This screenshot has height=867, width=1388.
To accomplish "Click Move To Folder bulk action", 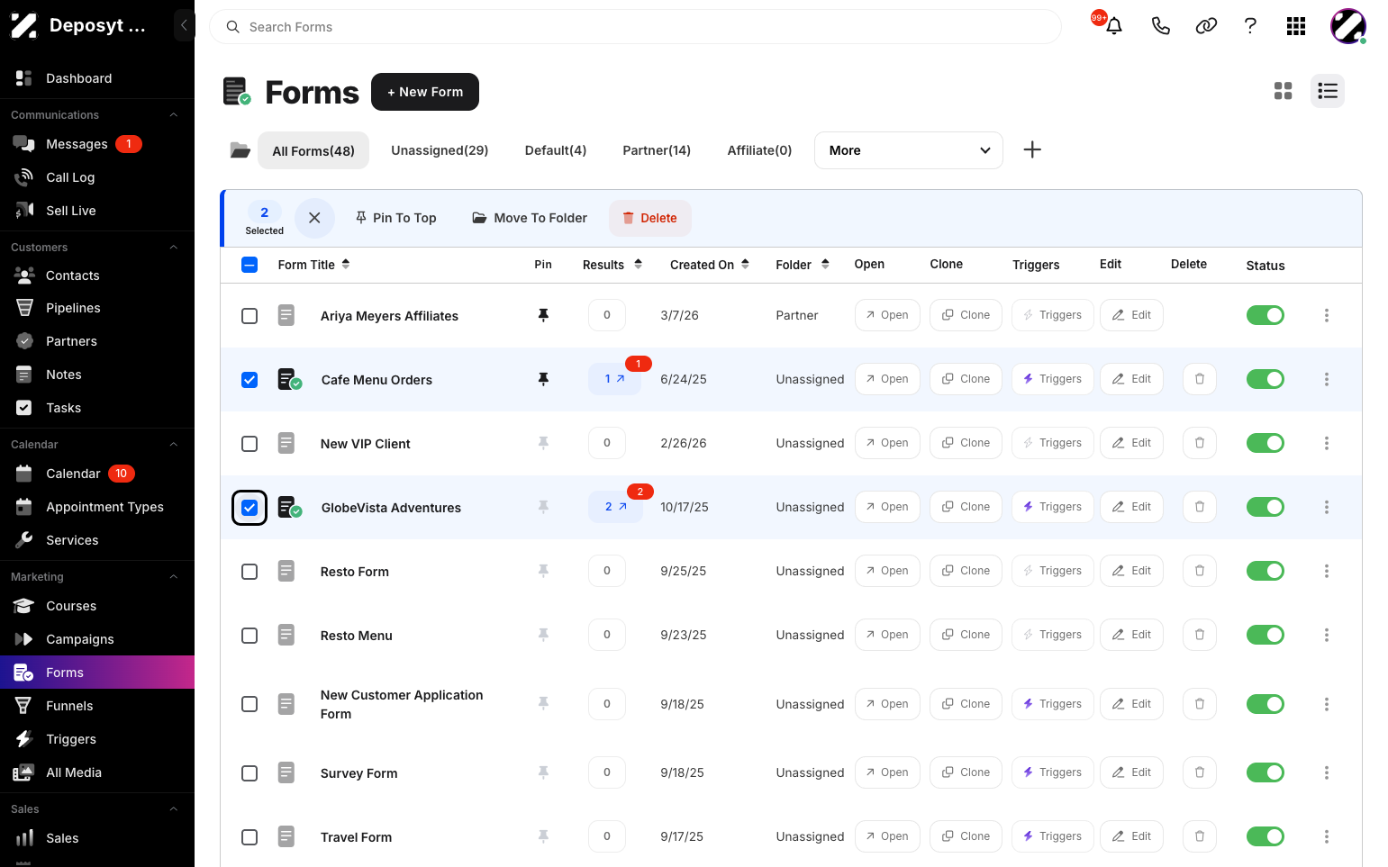I will point(530,218).
